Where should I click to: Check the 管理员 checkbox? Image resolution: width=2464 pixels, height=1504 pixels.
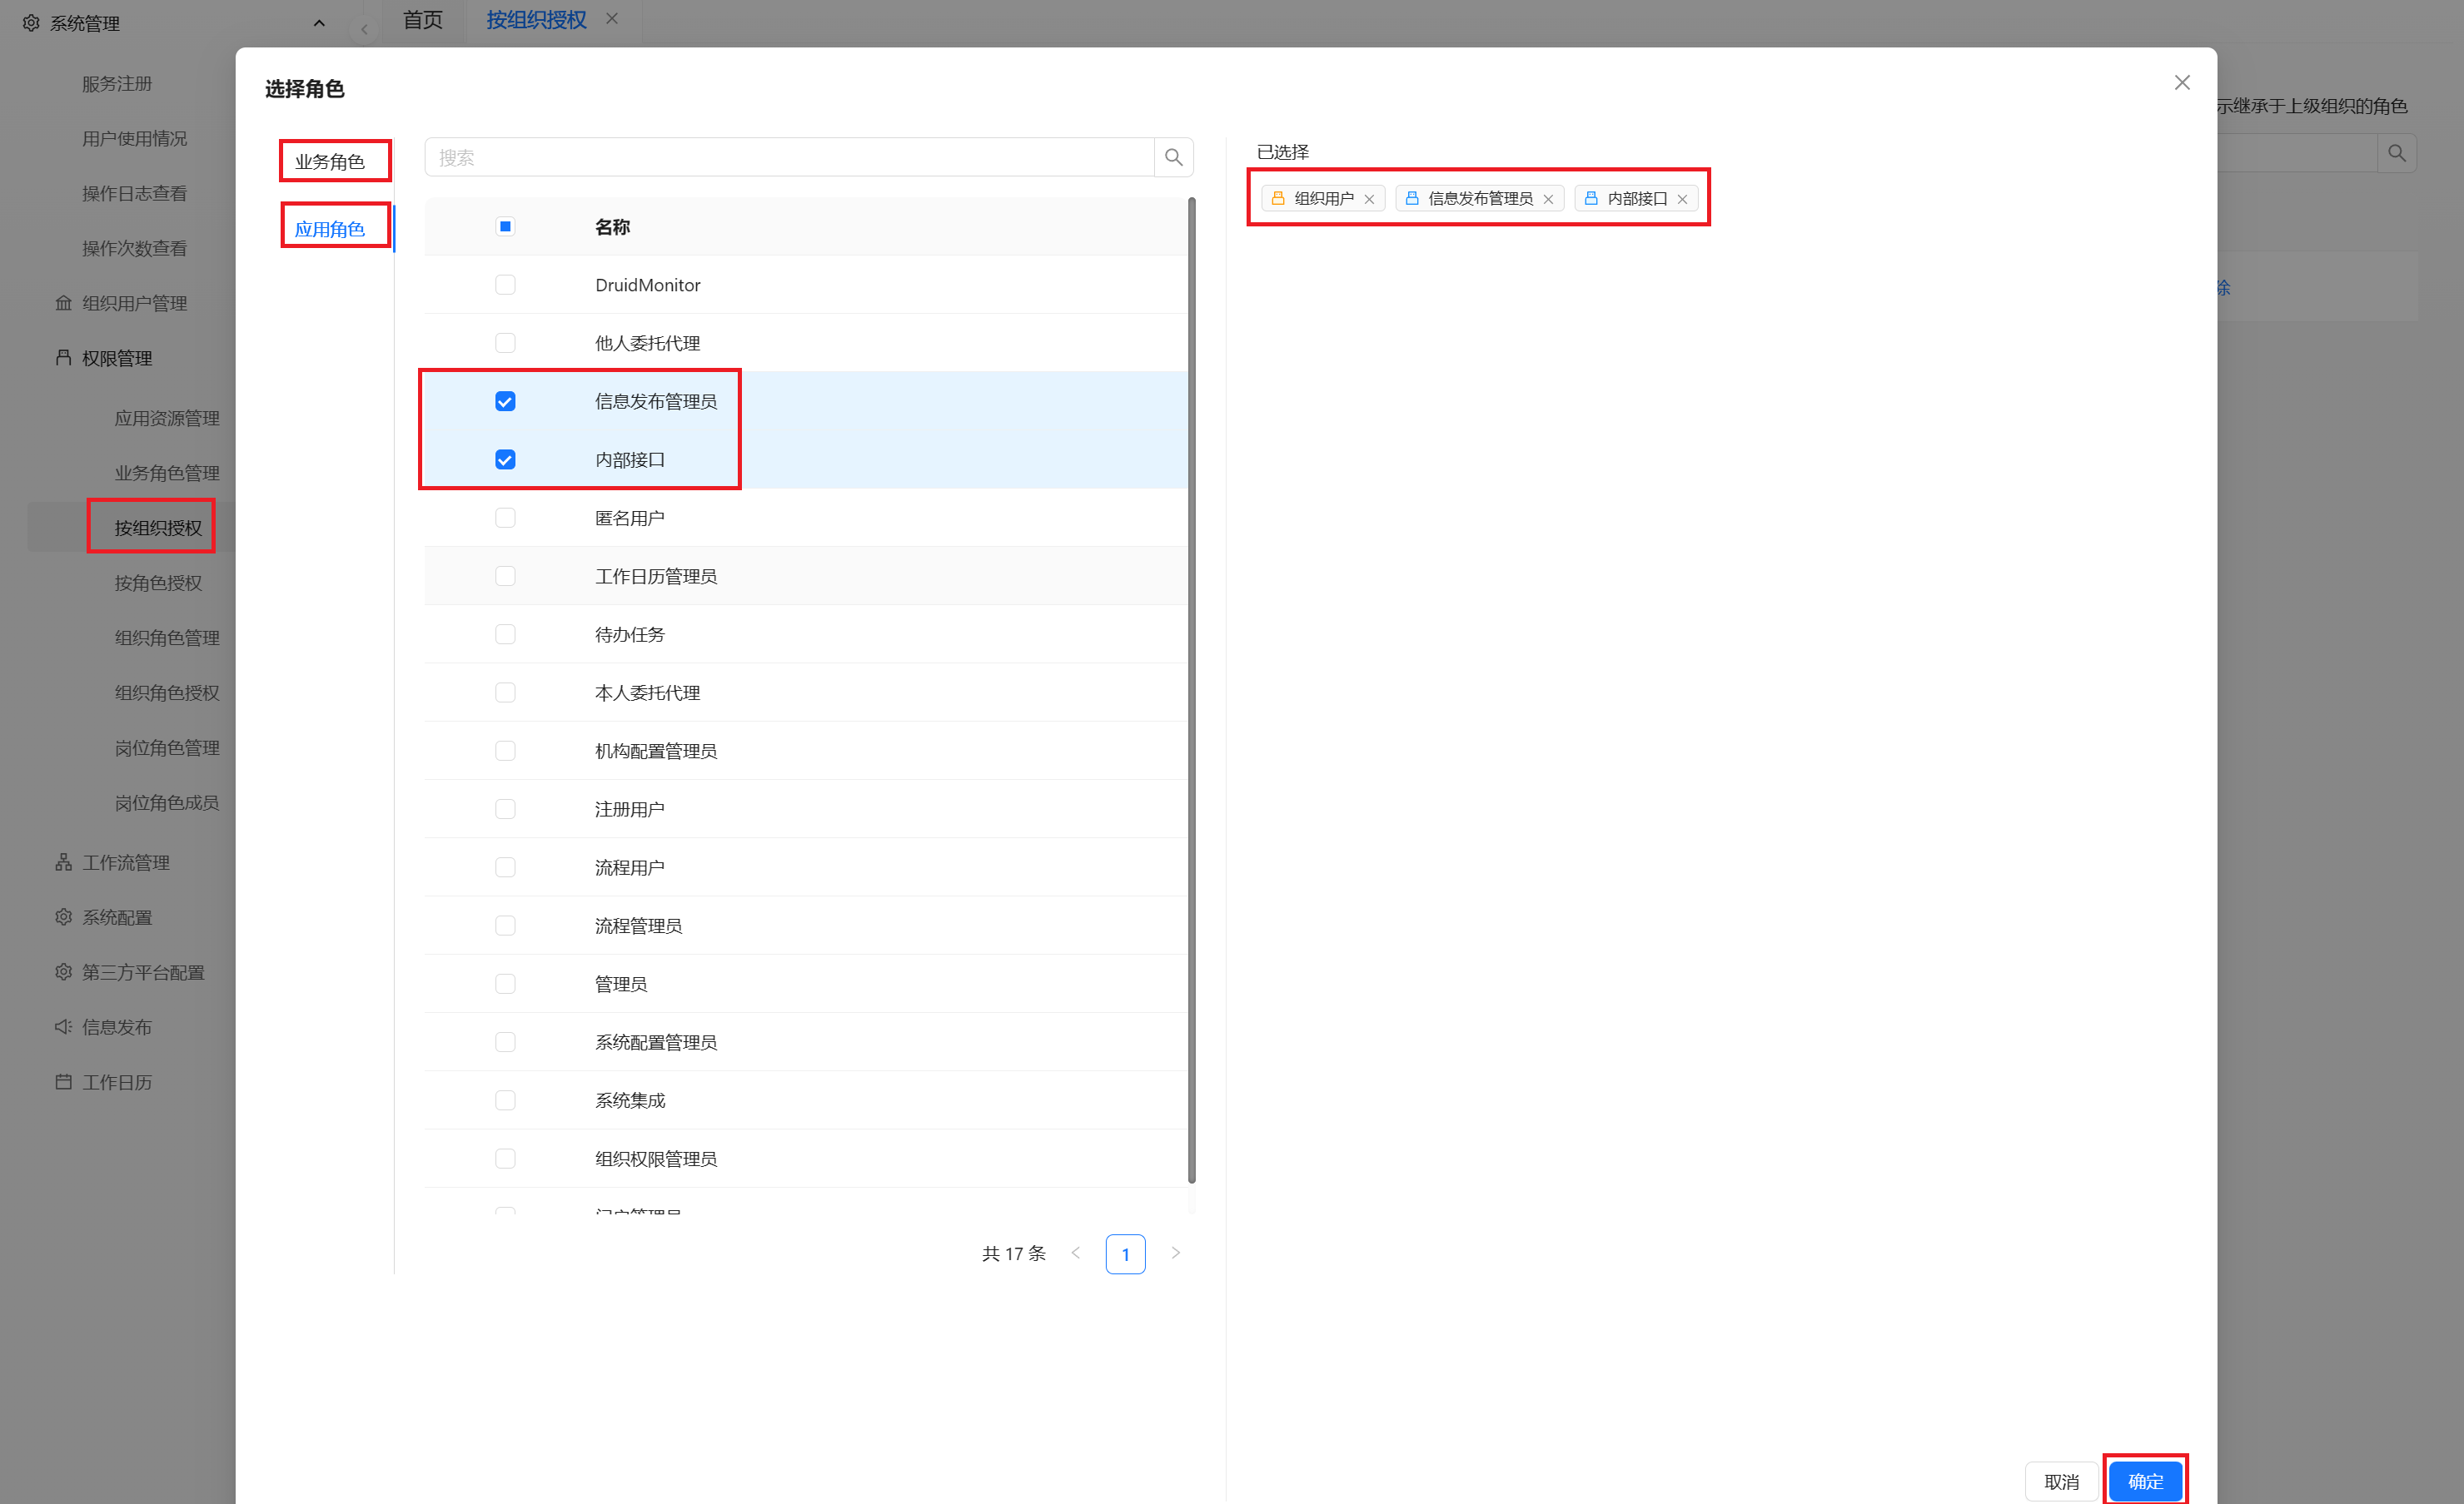505,985
